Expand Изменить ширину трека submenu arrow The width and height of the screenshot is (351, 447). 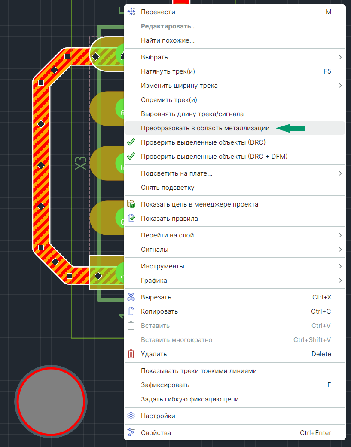[x=340, y=86]
